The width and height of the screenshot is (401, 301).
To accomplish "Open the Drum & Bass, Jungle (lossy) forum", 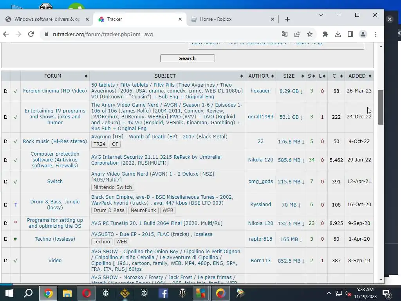I will pyautogui.click(x=55, y=205).
